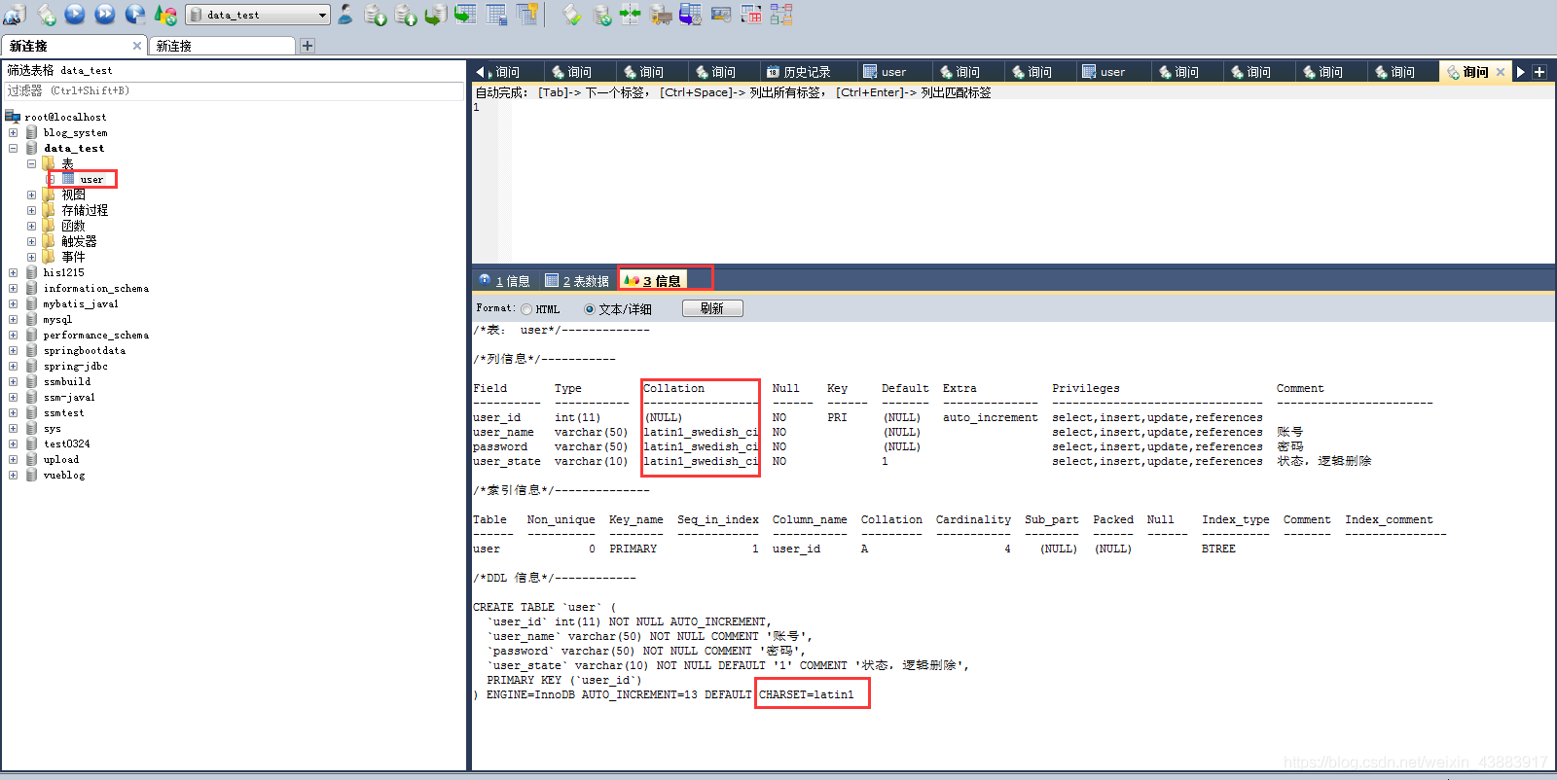Expand the 存储过程 folder node
Viewport: 1557px width, 780px height.
pos(31,210)
